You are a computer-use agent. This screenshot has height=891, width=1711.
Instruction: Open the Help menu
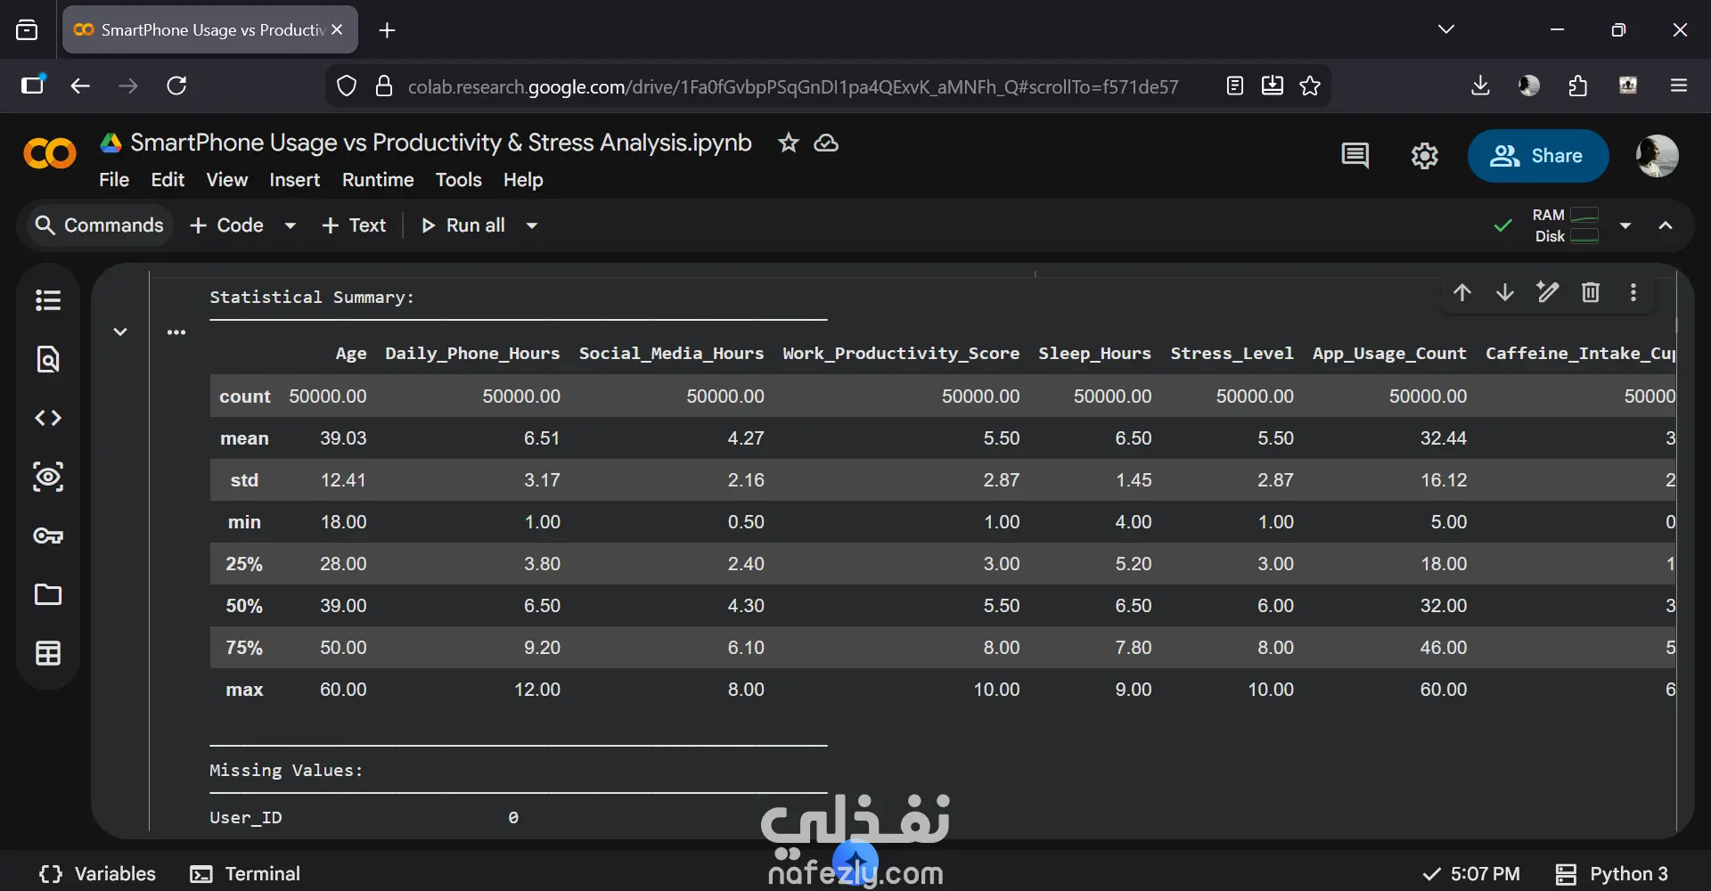[523, 180]
